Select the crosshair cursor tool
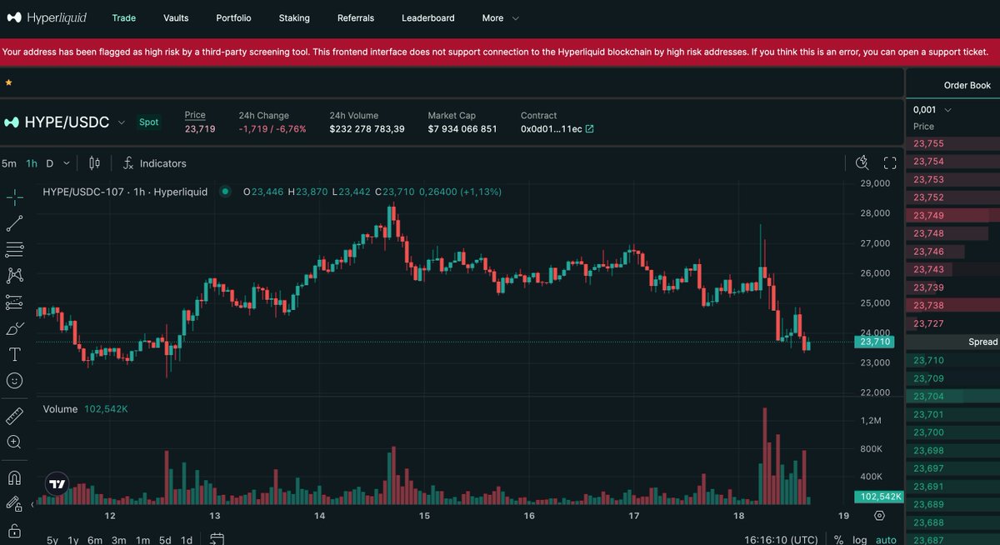The image size is (1000, 545). tap(14, 197)
